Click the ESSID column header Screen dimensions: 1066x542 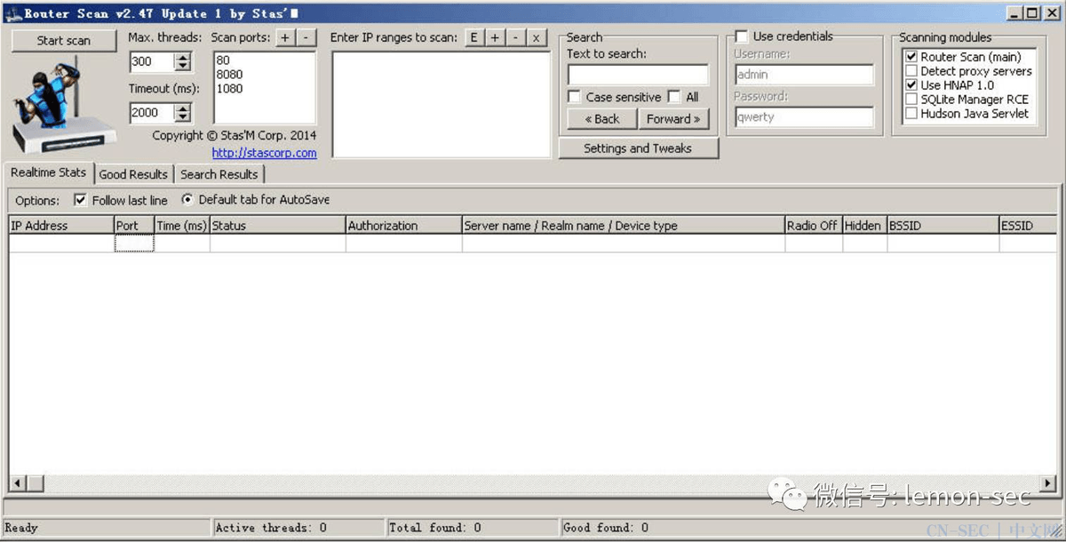(1029, 226)
